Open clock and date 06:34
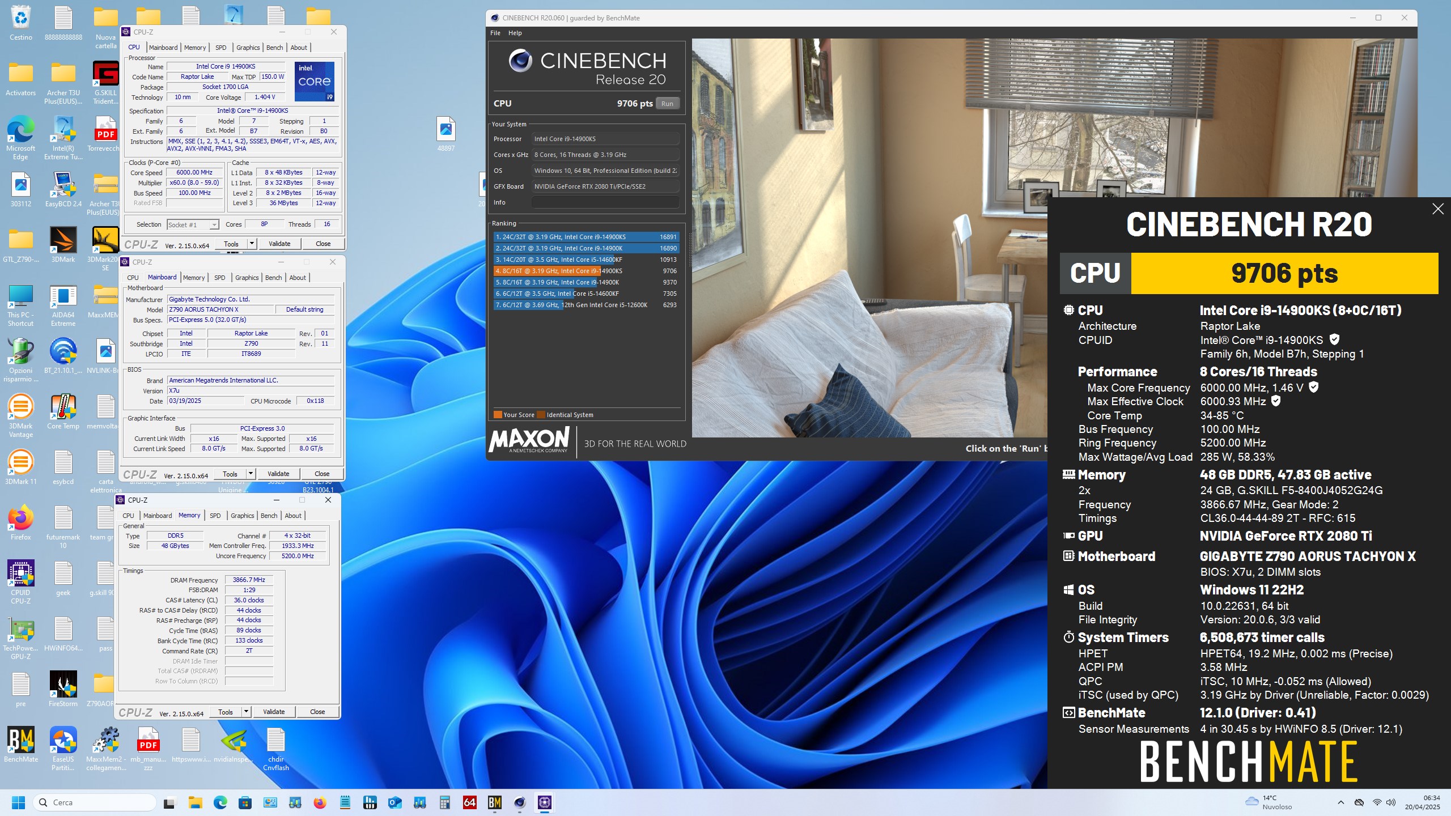Screen dimensions: 1451x816 [x=1422, y=802]
